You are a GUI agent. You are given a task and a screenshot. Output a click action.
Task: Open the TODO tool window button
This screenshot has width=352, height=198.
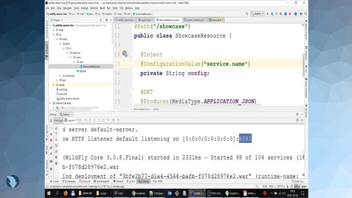[158, 182]
